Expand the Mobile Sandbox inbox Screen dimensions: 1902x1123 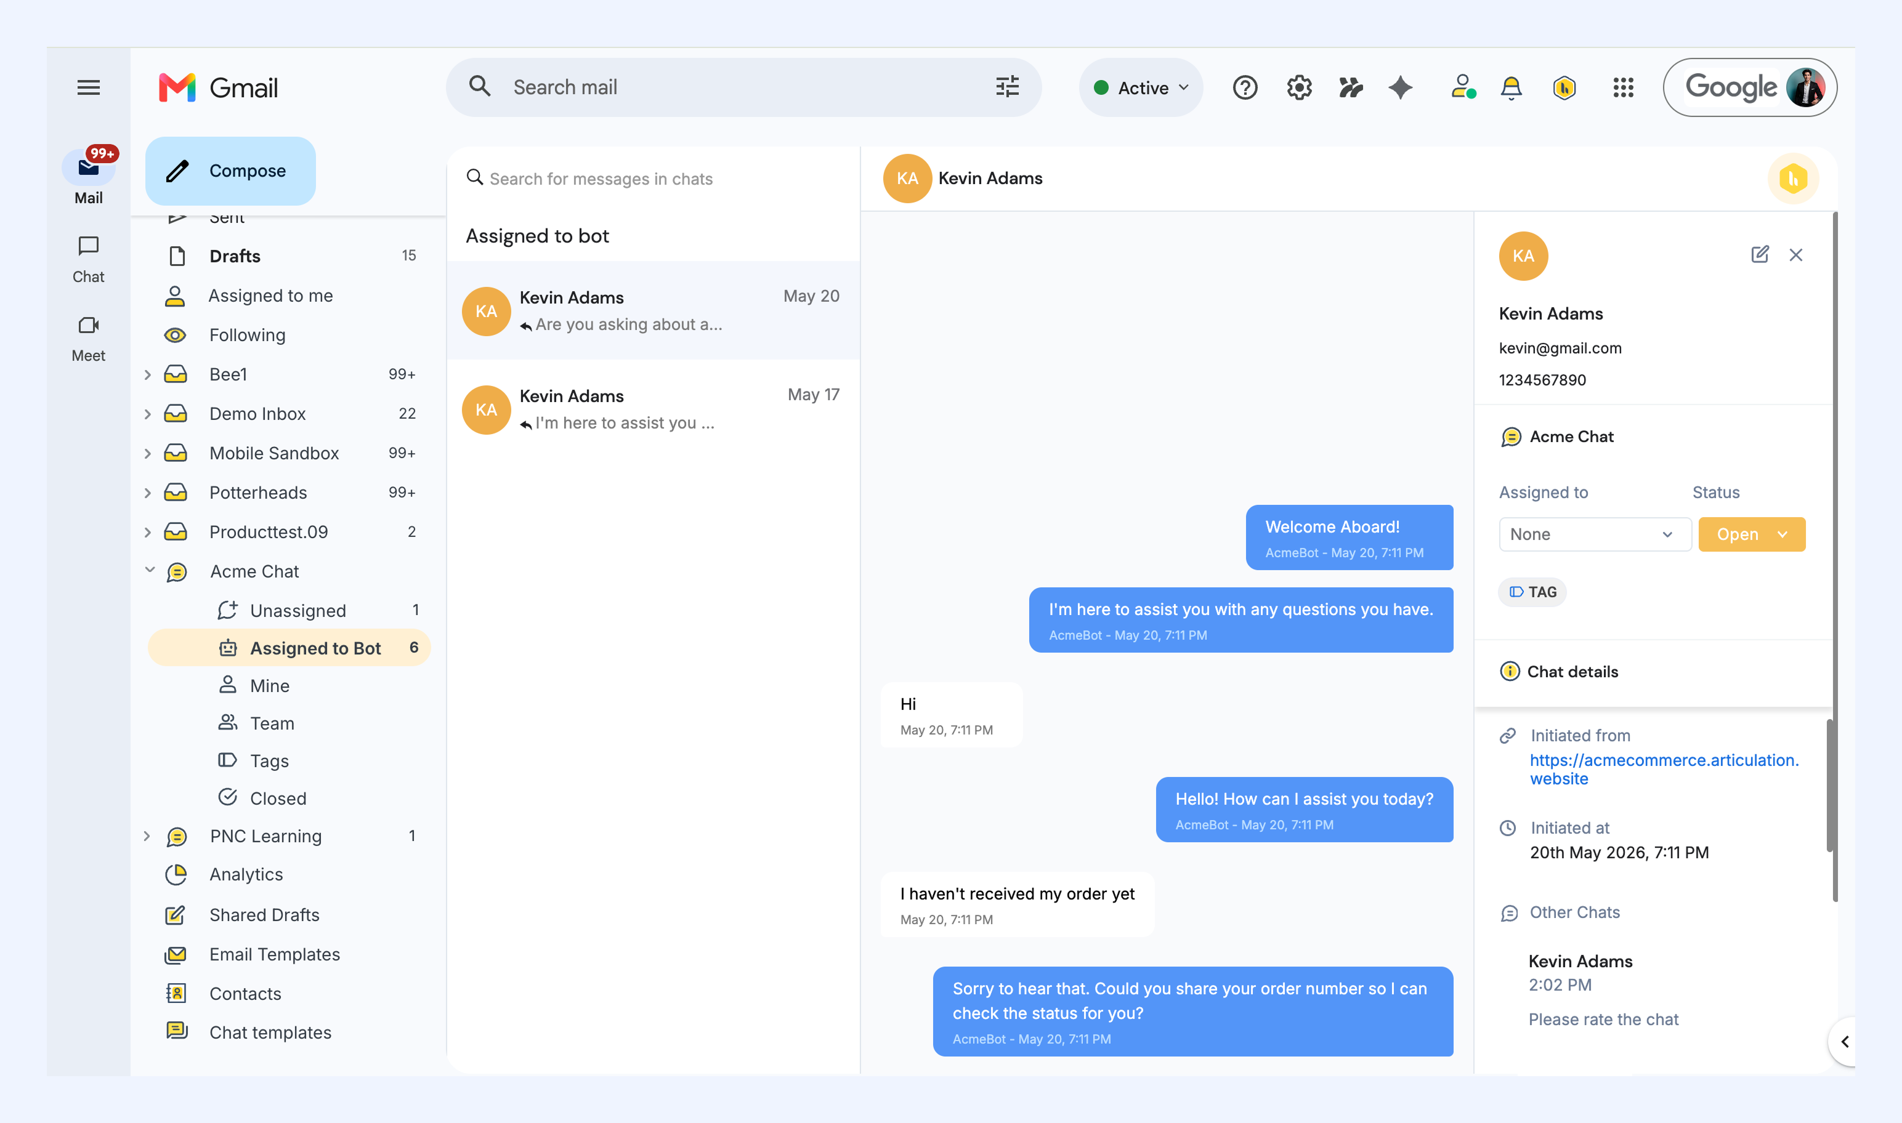click(x=148, y=453)
